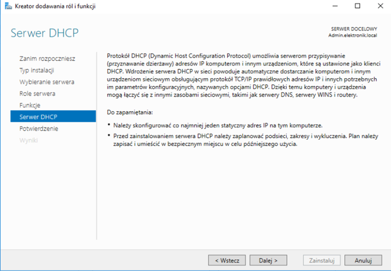Open the Potwierdzenie step
The image size is (391, 271).
tap(39, 128)
